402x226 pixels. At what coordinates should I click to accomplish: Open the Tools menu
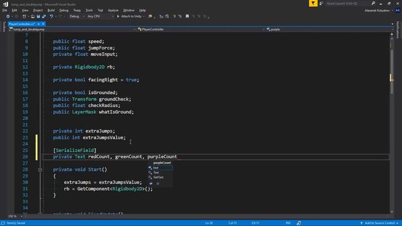pos(89,10)
